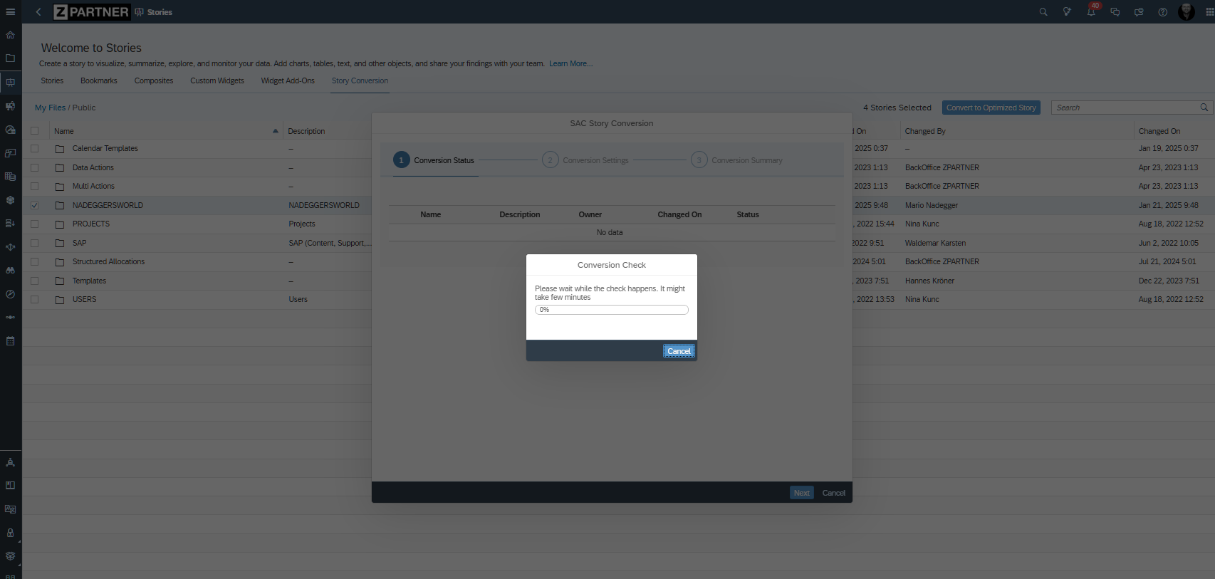Screen dimensions: 1215x579
Task: Select Conversion Settings wizard step 2
Action: [550, 160]
